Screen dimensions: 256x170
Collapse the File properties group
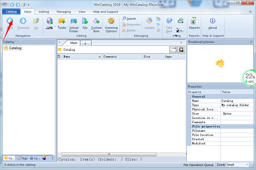(x=190, y=126)
